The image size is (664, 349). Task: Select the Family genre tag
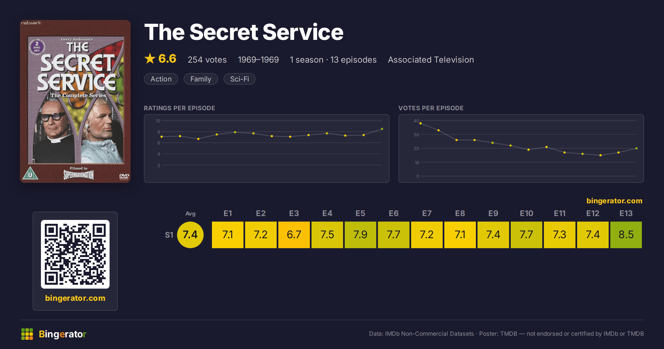tap(201, 79)
